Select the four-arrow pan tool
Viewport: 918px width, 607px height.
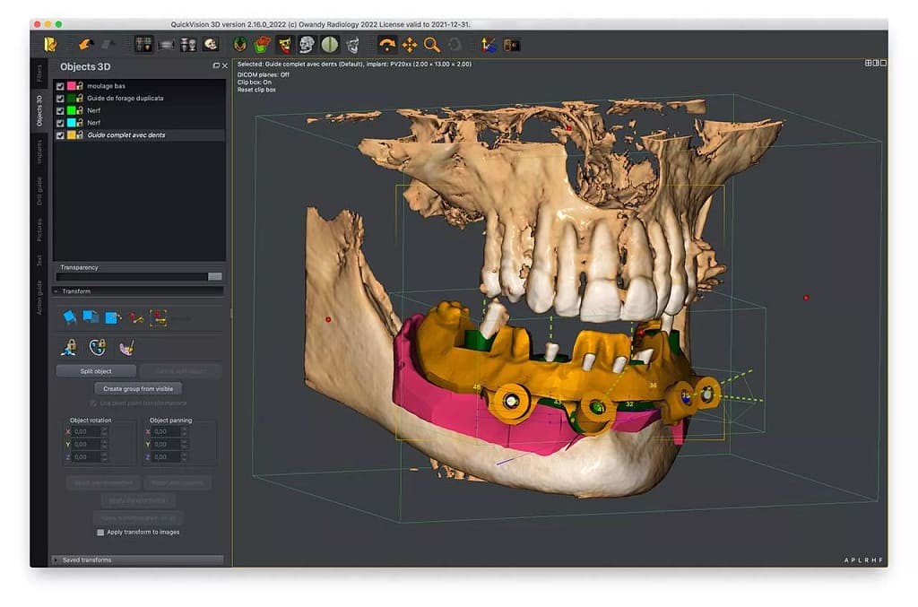pos(410,44)
